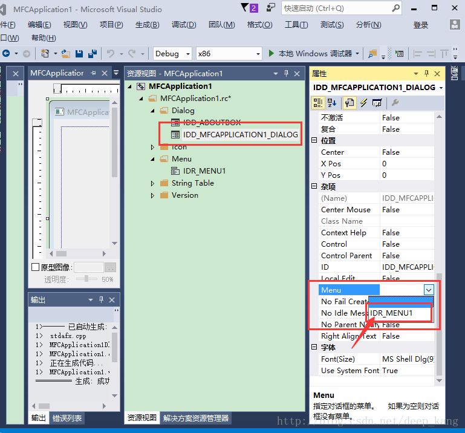Image resolution: width=465 pixels, height=433 pixels.
Task: Collapse the position category in Properties
Action: click(x=314, y=140)
